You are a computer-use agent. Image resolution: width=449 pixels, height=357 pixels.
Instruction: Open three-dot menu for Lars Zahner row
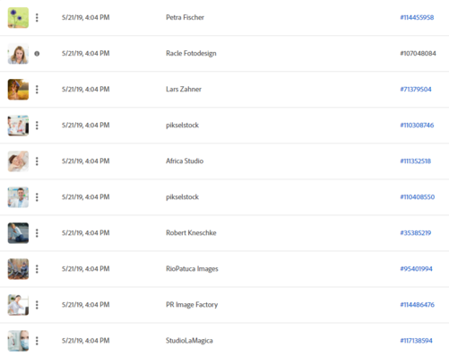pos(37,90)
